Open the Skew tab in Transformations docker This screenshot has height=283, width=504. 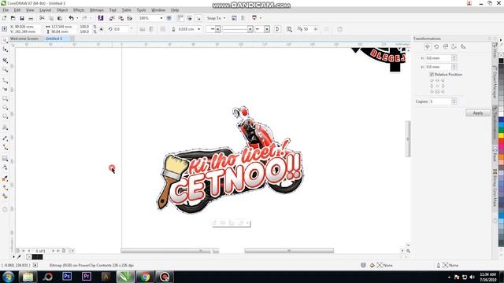[463, 47]
